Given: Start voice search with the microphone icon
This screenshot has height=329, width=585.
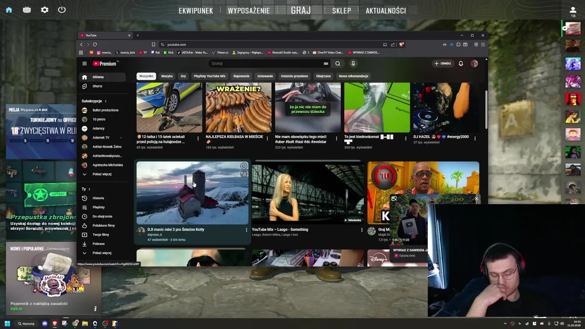Looking at the screenshot, I should click(353, 64).
